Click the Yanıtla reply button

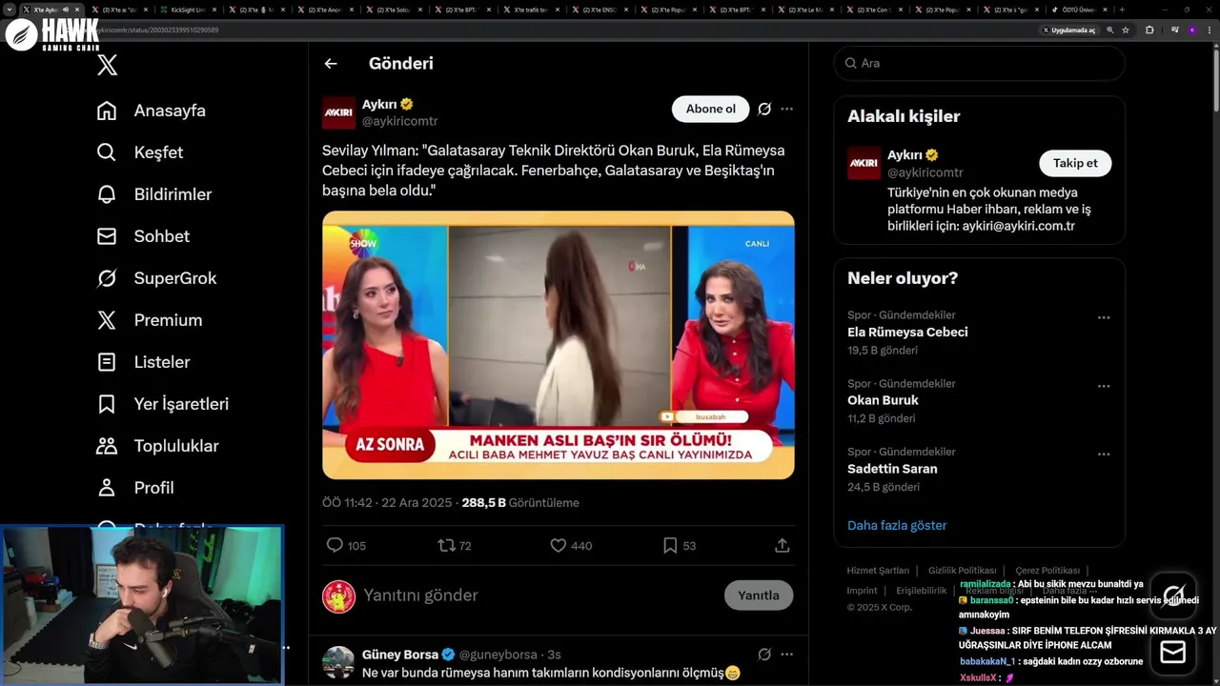759,595
